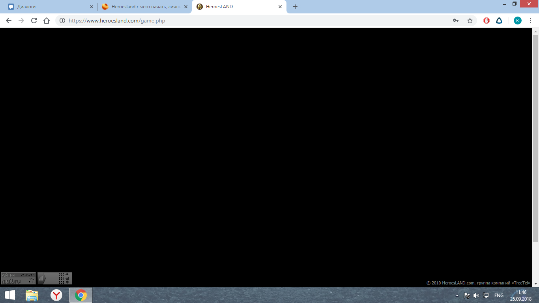This screenshot has height=303, width=539.
Task: Bookmark this page with the star
Action: point(470,21)
